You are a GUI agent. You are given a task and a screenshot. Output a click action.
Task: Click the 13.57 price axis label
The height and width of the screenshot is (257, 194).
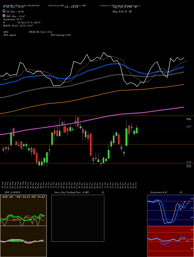click(189, 127)
